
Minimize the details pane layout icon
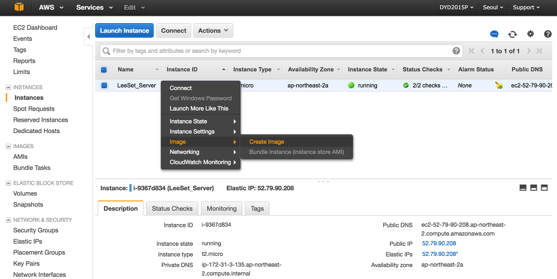click(523, 188)
